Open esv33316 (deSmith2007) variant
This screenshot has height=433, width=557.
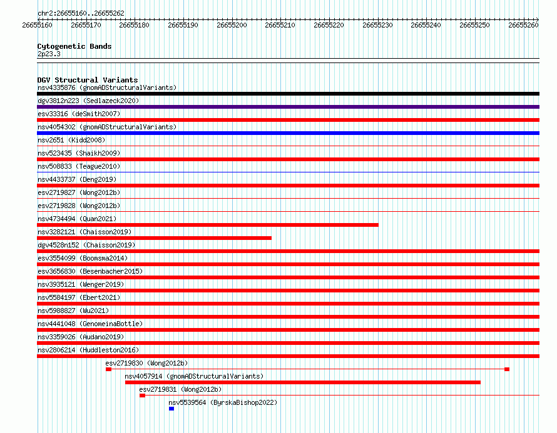point(79,114)
